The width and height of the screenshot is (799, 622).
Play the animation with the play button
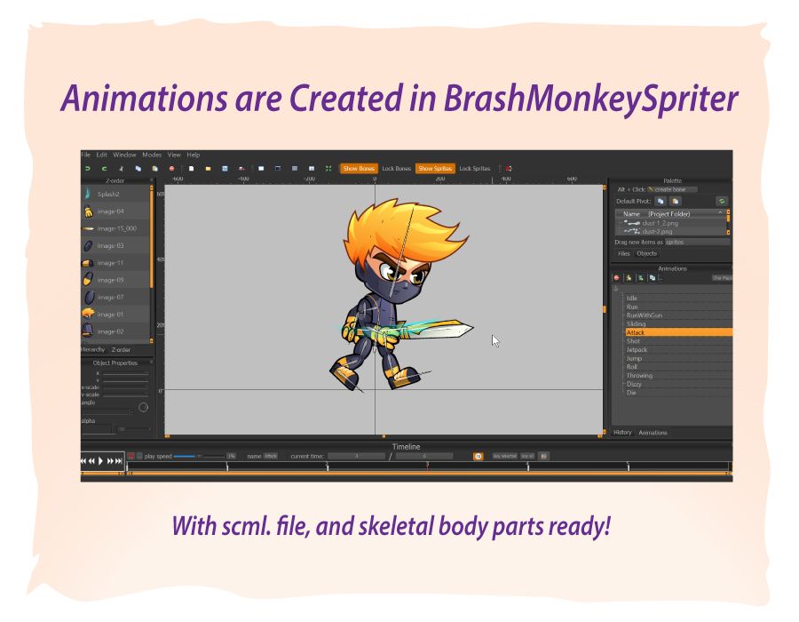pyautogui.click(x=101, y=461)
